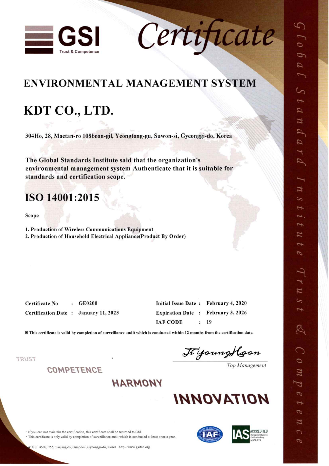329x466 pixels.
Task: Click the IAF accreditation seal
Action: (x=210, y=435)
